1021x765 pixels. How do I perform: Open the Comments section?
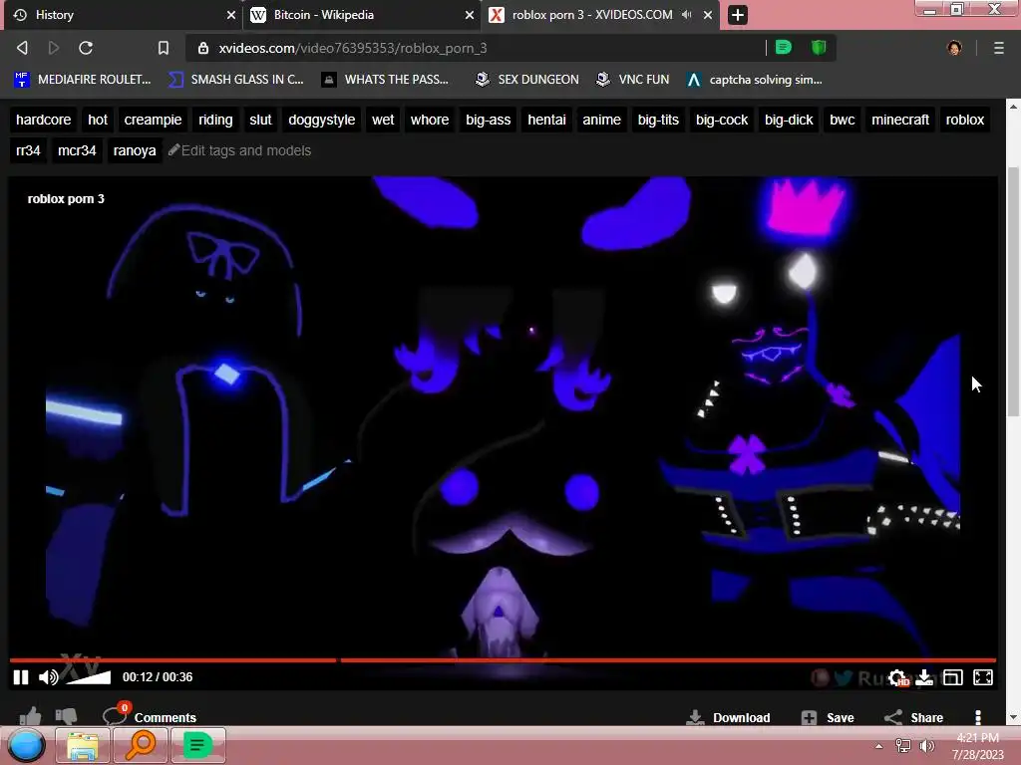pos(150,715)
